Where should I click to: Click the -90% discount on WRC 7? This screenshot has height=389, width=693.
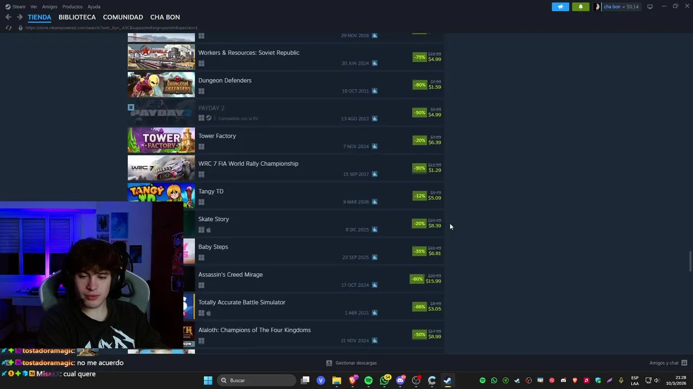[420, 168]
